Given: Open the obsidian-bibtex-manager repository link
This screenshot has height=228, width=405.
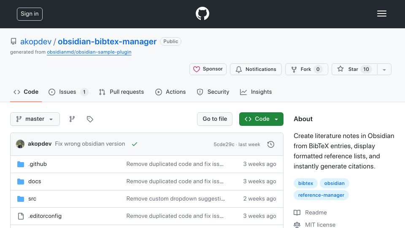Looking at the screenshot, I should coord(107,41).
